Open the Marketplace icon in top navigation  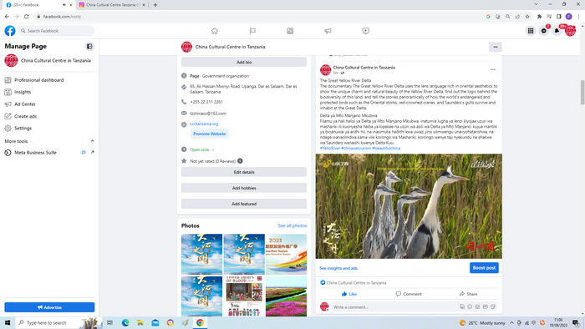(290, 31)
